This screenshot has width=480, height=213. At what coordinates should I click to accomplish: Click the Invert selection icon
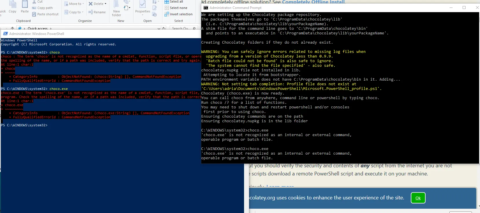point(167,14)
